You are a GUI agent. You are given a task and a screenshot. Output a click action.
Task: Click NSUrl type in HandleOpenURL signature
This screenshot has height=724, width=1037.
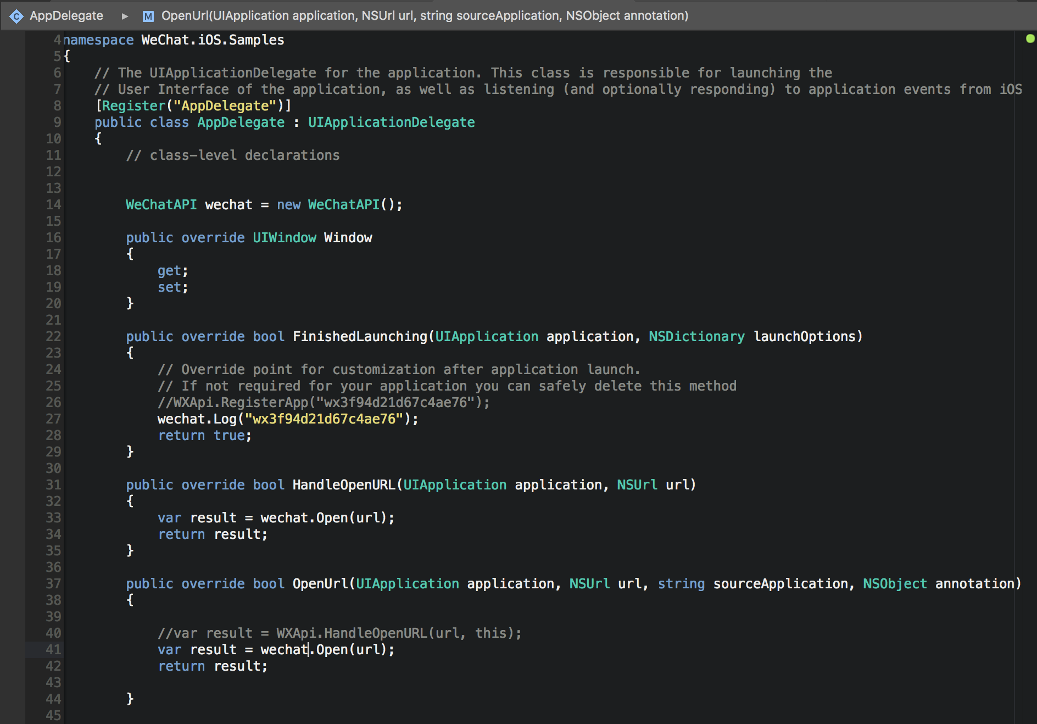637,485
